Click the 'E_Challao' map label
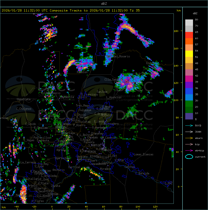This screenshot has height=210, width=208. point(41,128)
